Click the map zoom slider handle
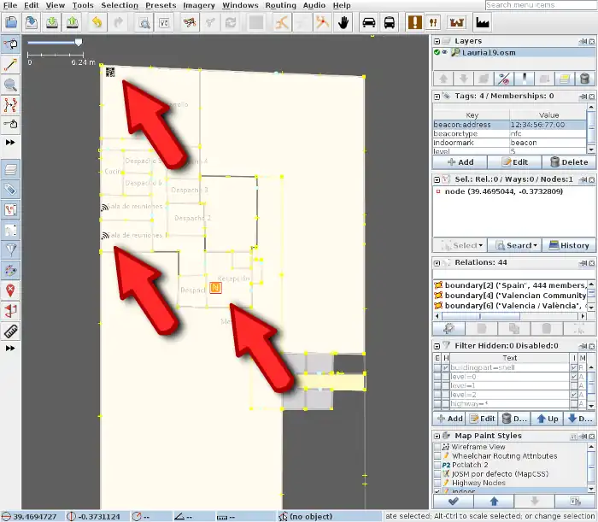This screenshot has height=522, width=598. (x=79, y=41)
